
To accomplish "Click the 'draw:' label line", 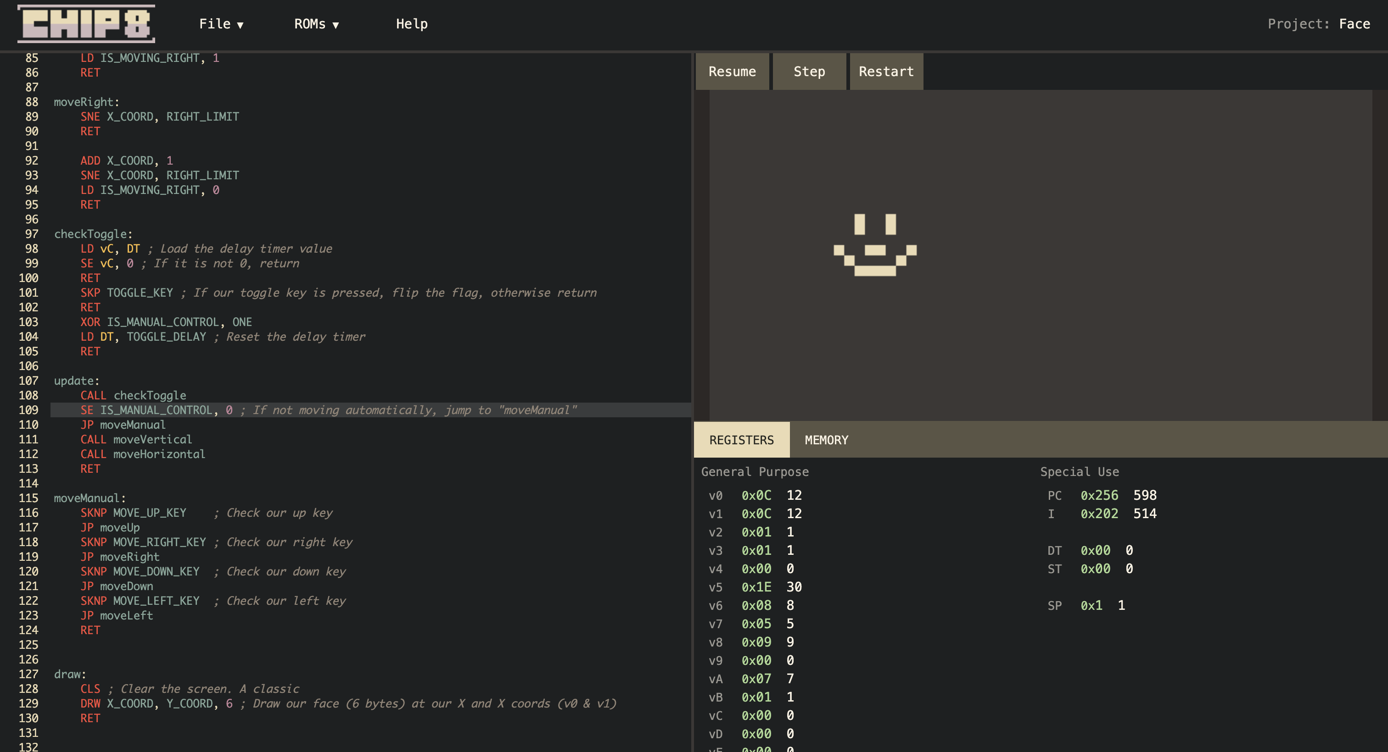I will coord(69,675).
